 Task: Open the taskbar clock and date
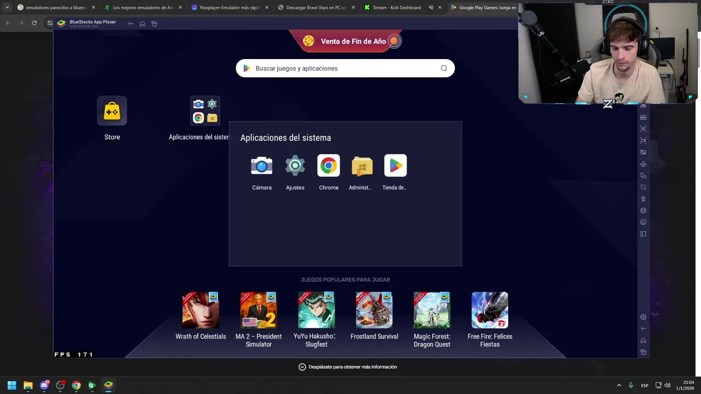click(x=685, y=385)
